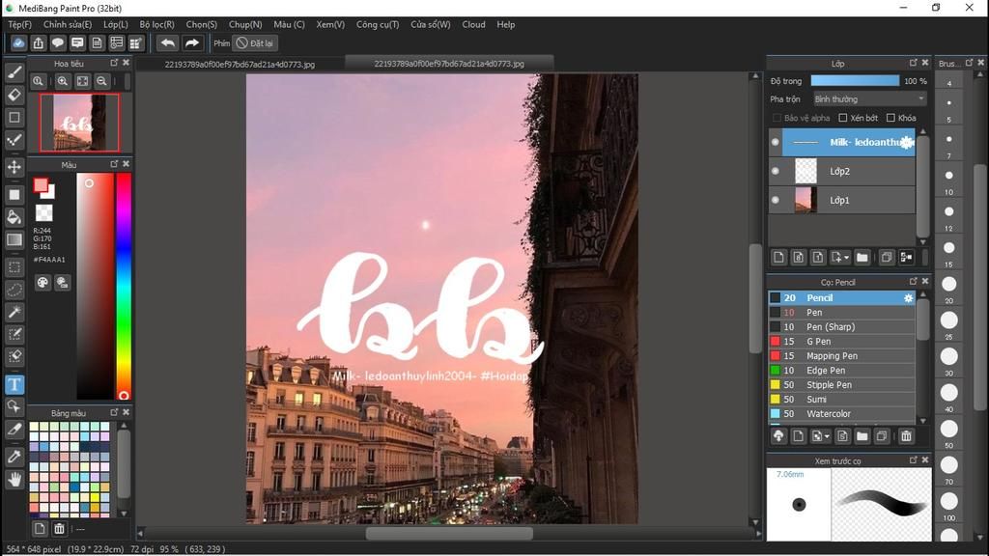Open the Bộ lọc(R) menu

tap(157, 24)
